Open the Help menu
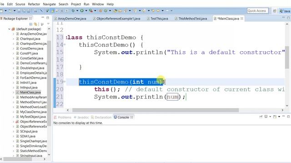 110,4
